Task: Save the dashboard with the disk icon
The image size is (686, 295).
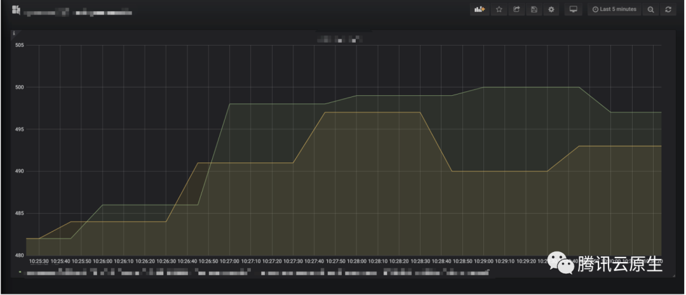Action: [534, 10]
